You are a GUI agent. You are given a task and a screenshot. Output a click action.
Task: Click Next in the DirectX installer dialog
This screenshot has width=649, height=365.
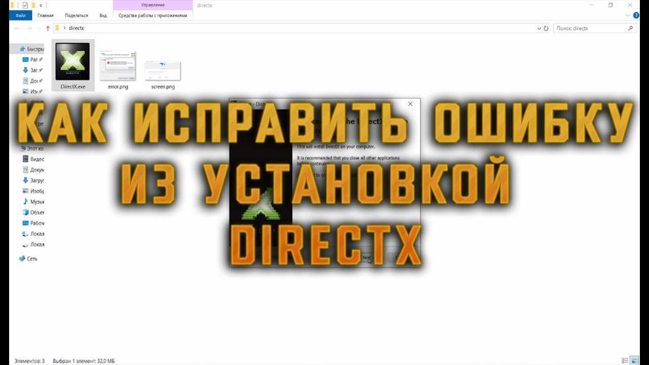point(367,258)
